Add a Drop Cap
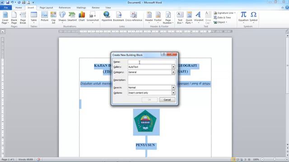289x162 pixels. click(x=208, y=18)
